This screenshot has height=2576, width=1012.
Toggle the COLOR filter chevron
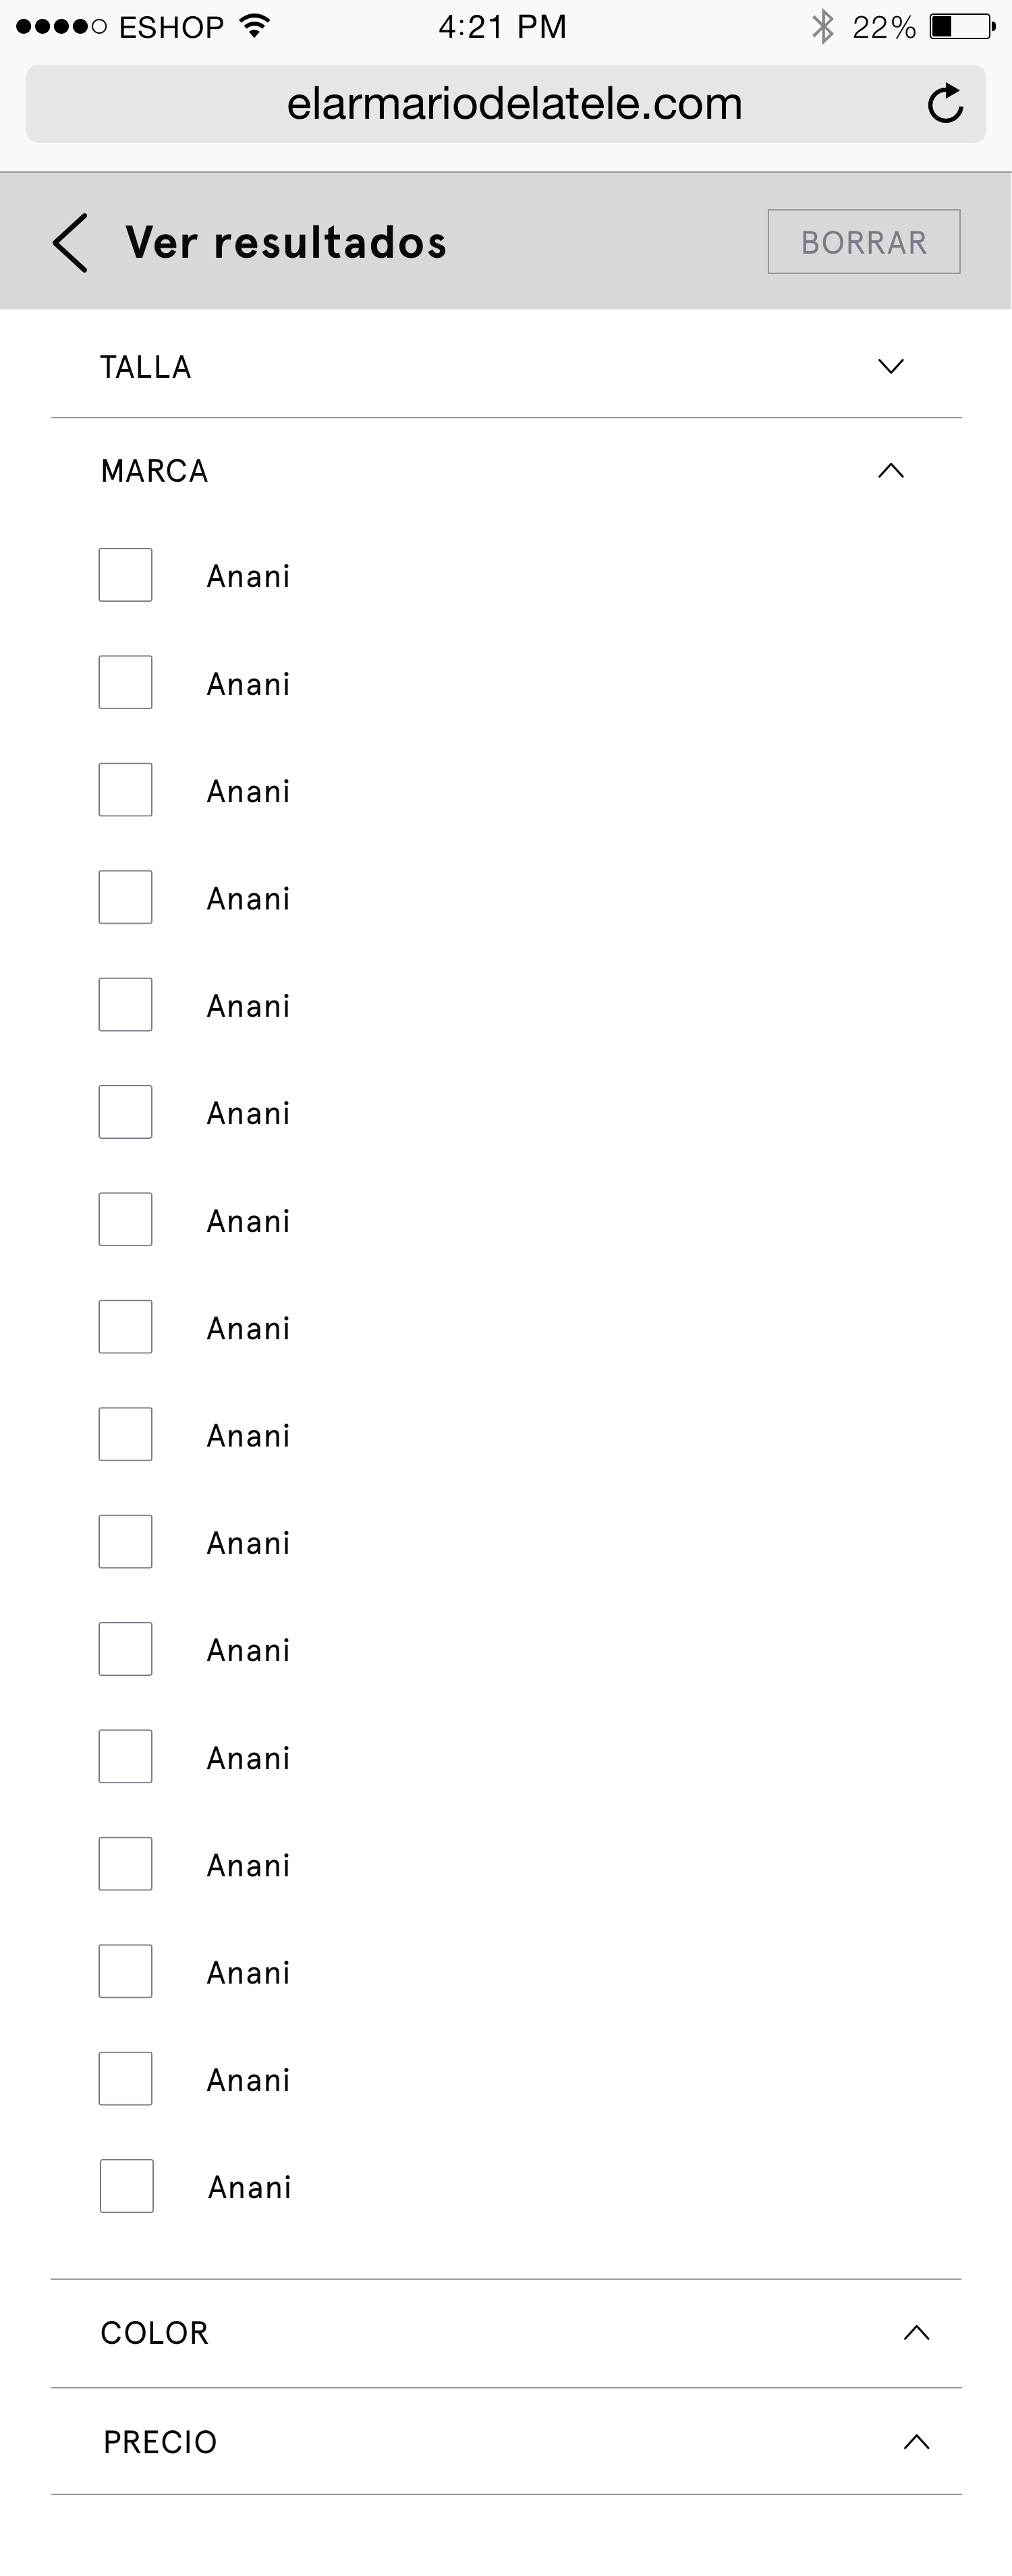pyautogui.click(x=916, y=2333)
